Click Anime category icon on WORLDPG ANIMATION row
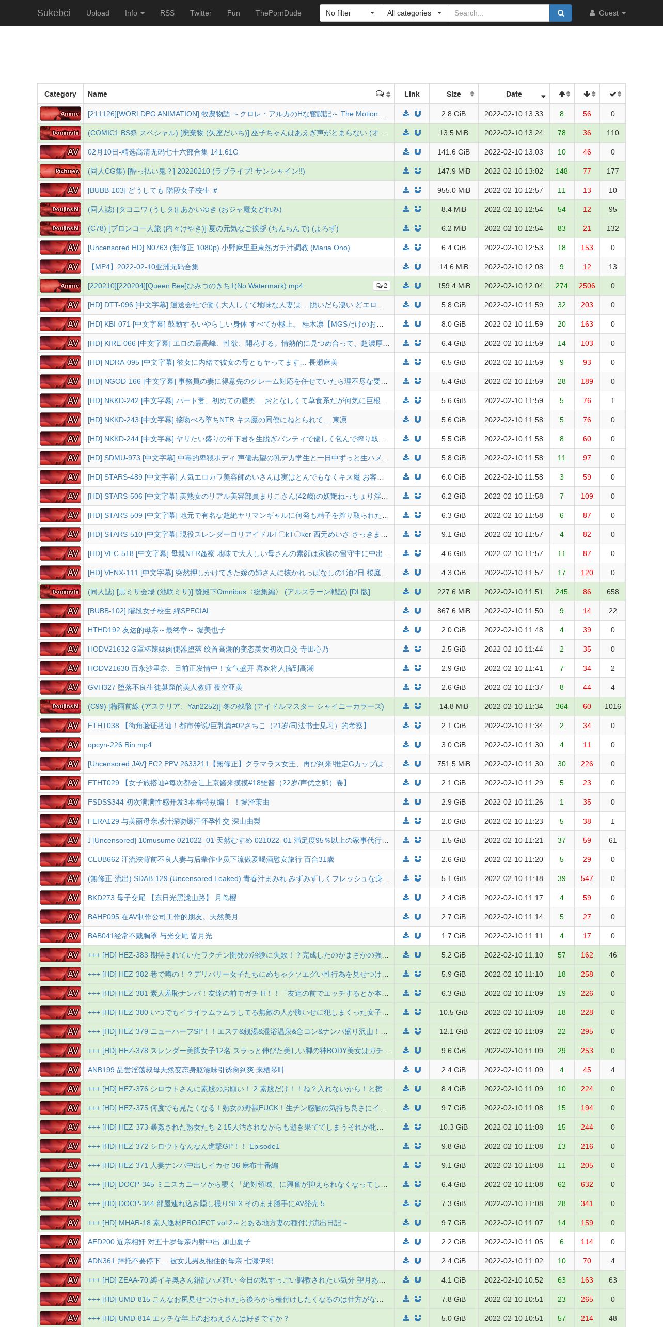The height and width of the screenshot is (1327, 663). coord(60,114)
